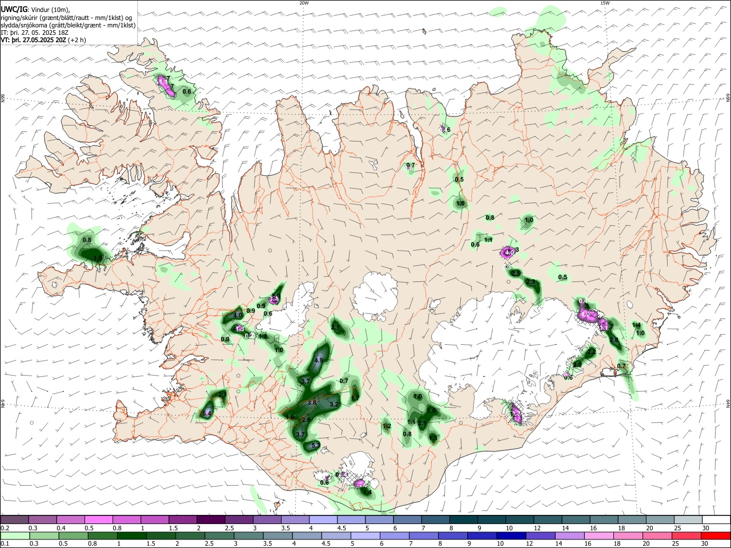Screen dimensions: 731x548
Task: Click the bright red swatch in the legend
Action: [716, 535]
